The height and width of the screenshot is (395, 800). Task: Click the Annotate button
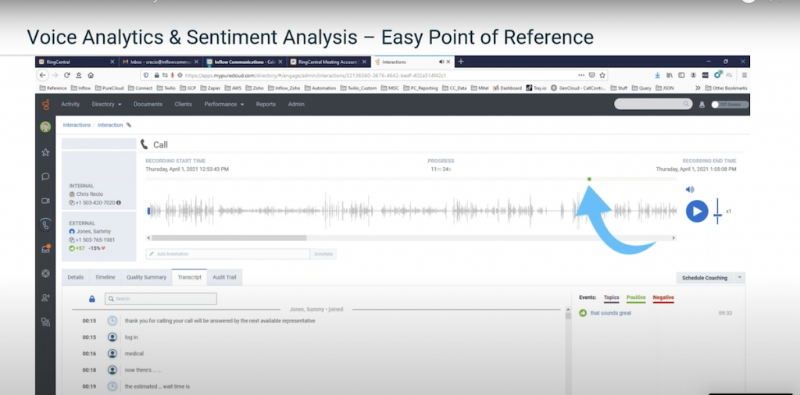323,254
